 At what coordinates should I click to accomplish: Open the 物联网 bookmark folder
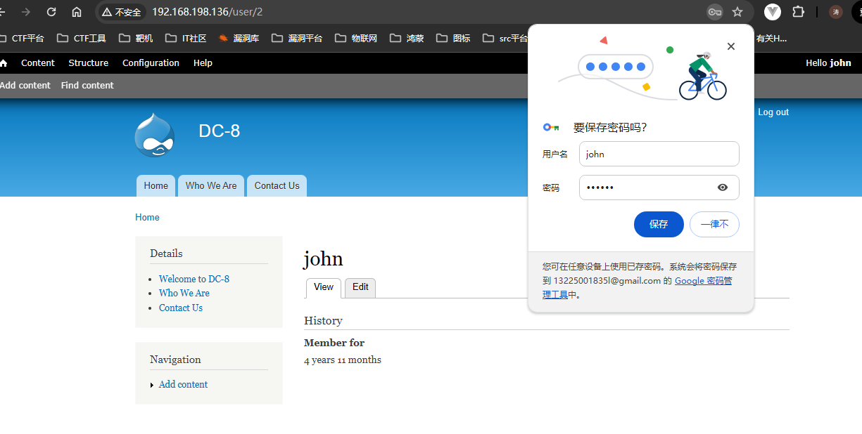[356, 39]
